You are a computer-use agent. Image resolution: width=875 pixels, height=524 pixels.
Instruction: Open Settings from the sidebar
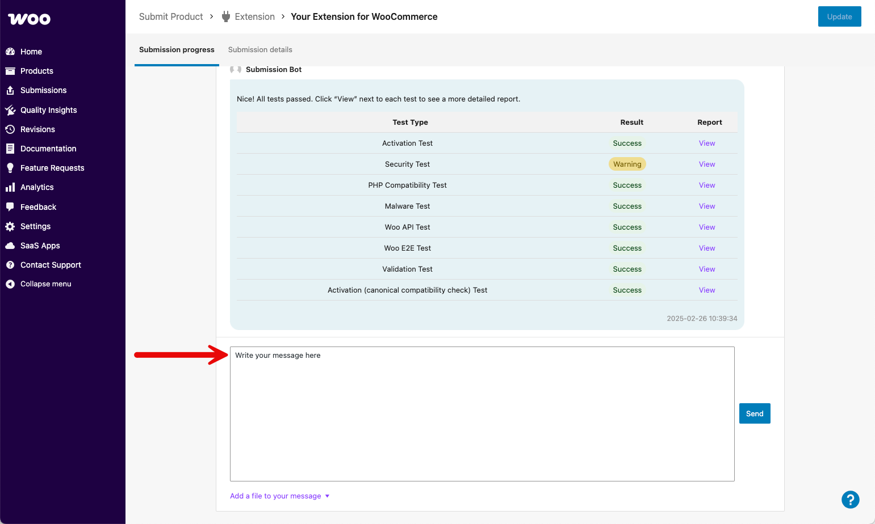click(x=35, y=226)
